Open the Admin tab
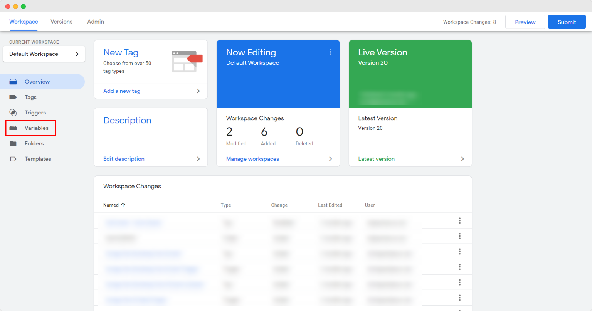The image size is (592, 311). (x=96, y=22)
